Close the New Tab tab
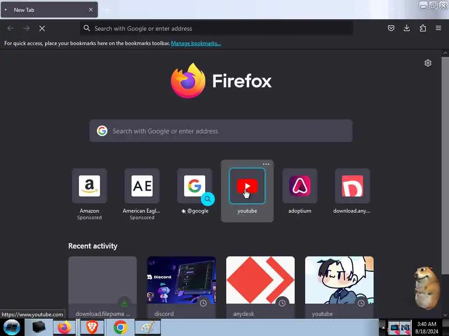The width and height of the screenshot is (449, 336). (x=91, y=10)
